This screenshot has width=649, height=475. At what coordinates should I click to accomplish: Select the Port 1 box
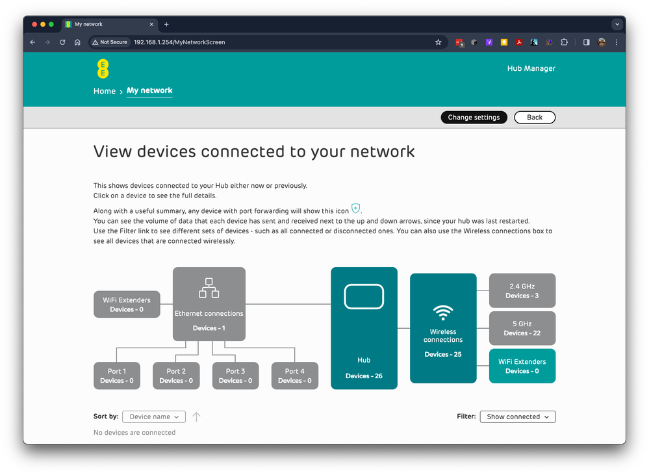coord(117,376)
